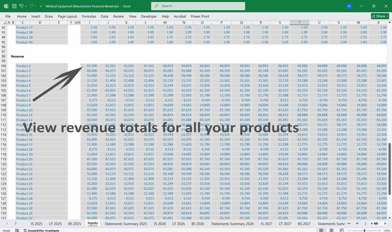Adjust the zoom slider in status bar
The height and width of the screenshot is (232, 392).
(x=365, y=230)
